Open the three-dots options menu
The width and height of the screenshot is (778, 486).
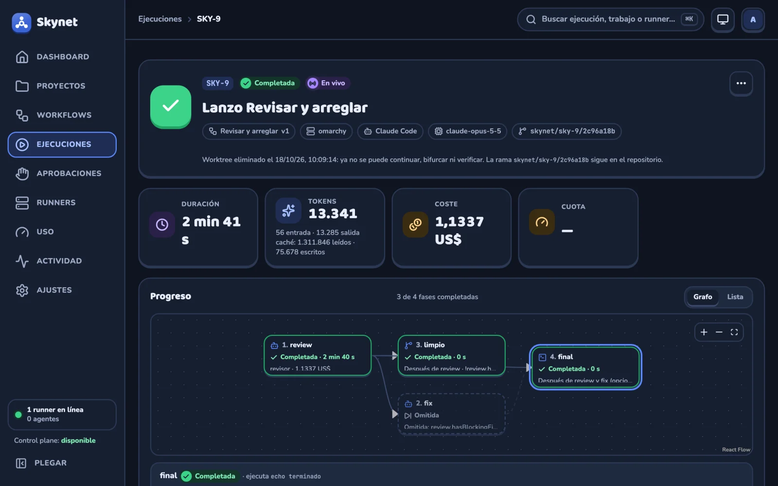(741, 83)
